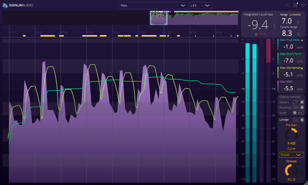This screenshot has height=185, width=308.
Task: Toggle the Scale Abs switch
Action: (x=298, y=113)
